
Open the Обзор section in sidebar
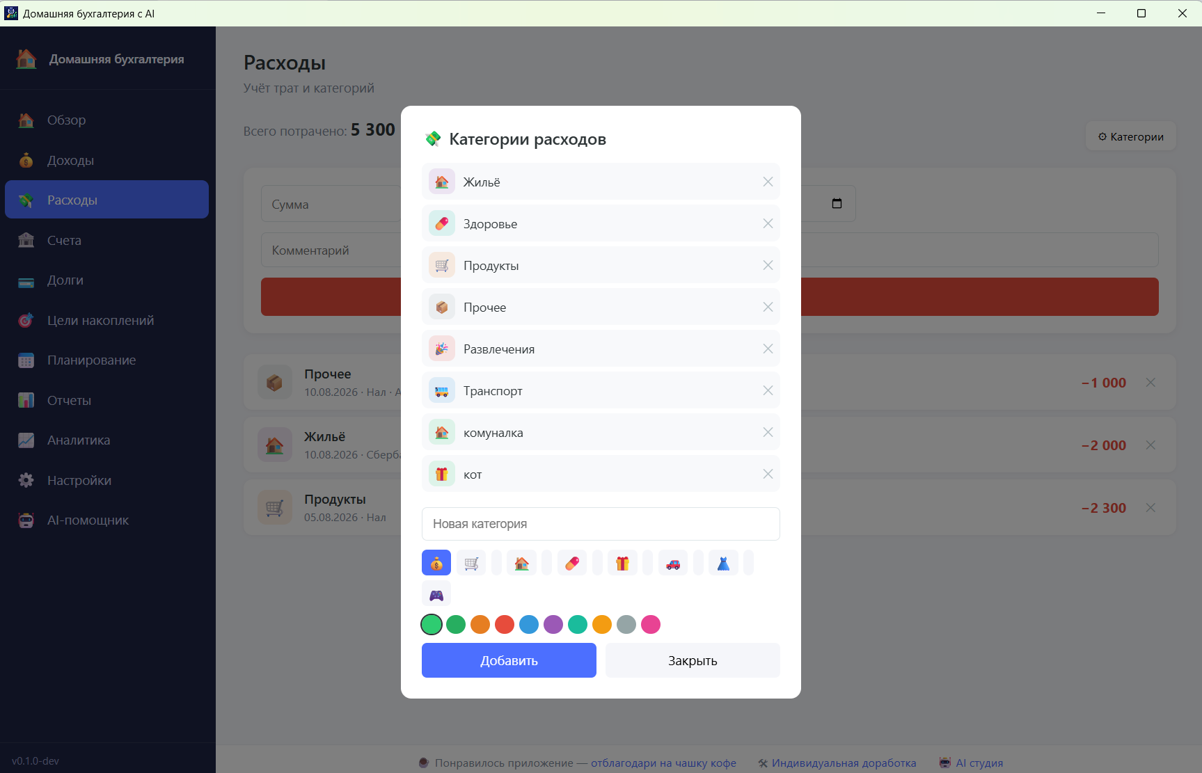[106, 120]
